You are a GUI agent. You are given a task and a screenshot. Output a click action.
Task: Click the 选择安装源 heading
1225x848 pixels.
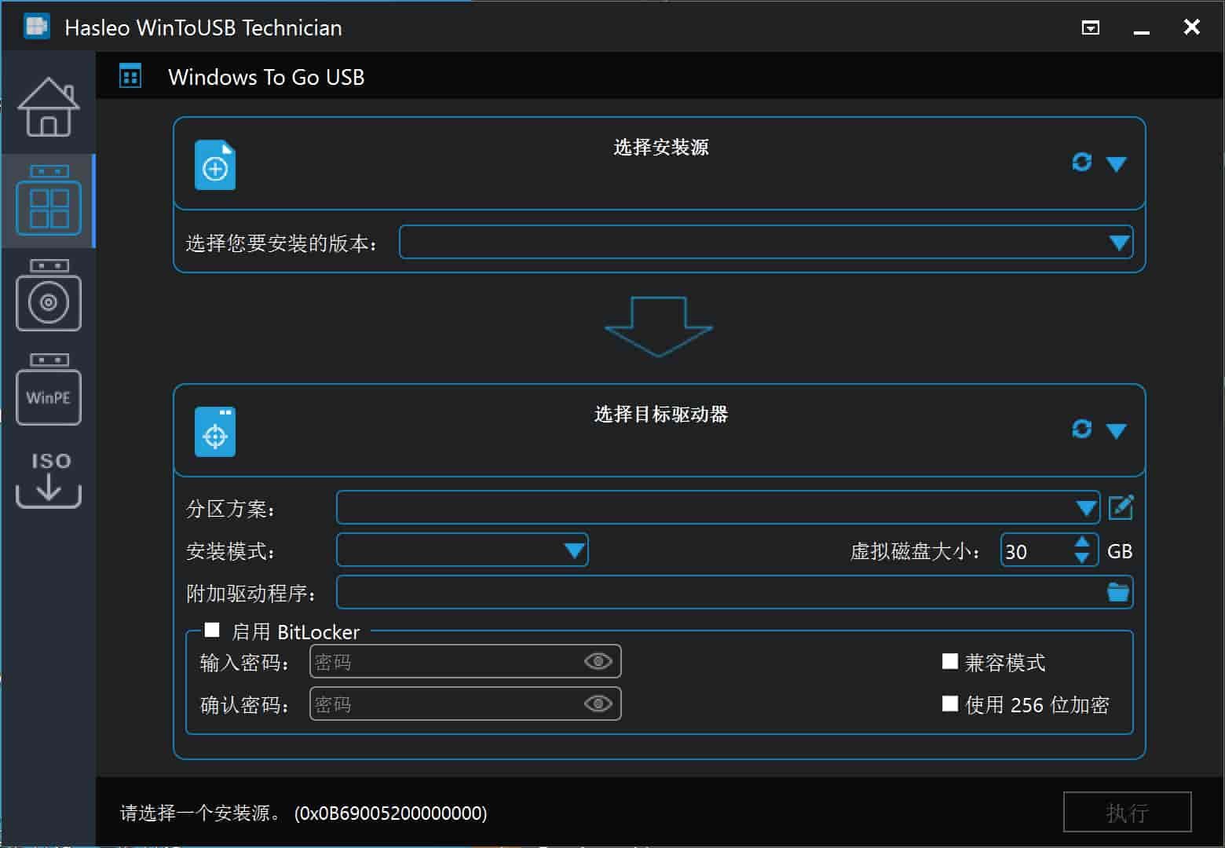point(660,147)
